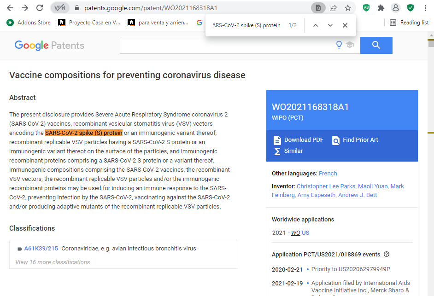Download the patent PDF

299,140
